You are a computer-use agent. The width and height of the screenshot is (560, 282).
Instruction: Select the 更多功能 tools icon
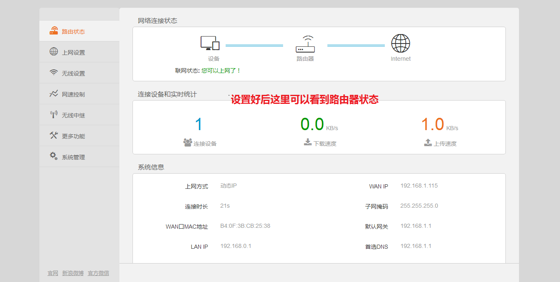coord(54,135)
